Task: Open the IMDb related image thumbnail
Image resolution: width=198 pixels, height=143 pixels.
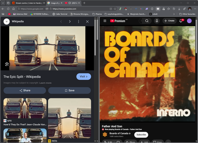Action: point(70,118)
